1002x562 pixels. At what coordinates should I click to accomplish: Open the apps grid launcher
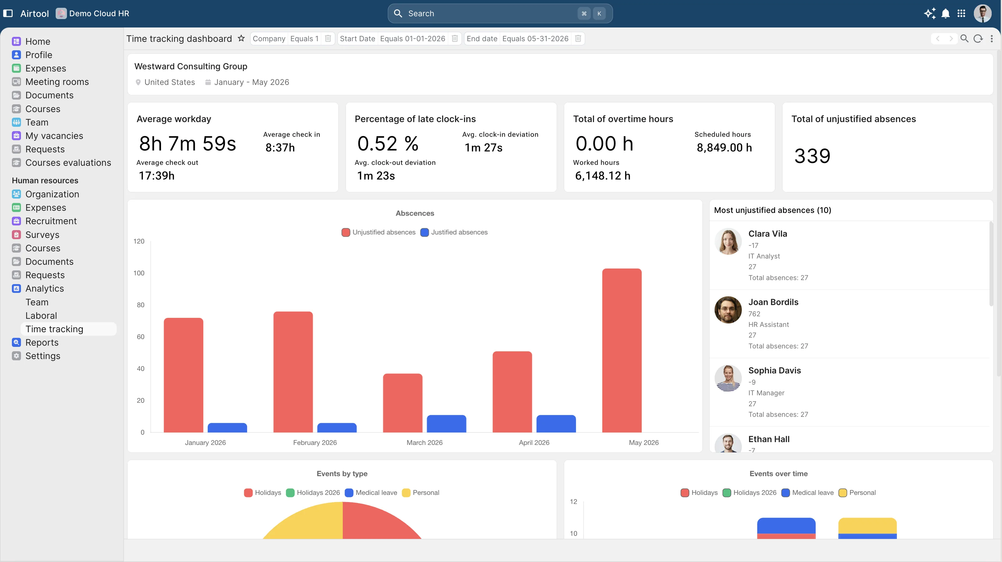pyautogui.click(x=961, y=13)
